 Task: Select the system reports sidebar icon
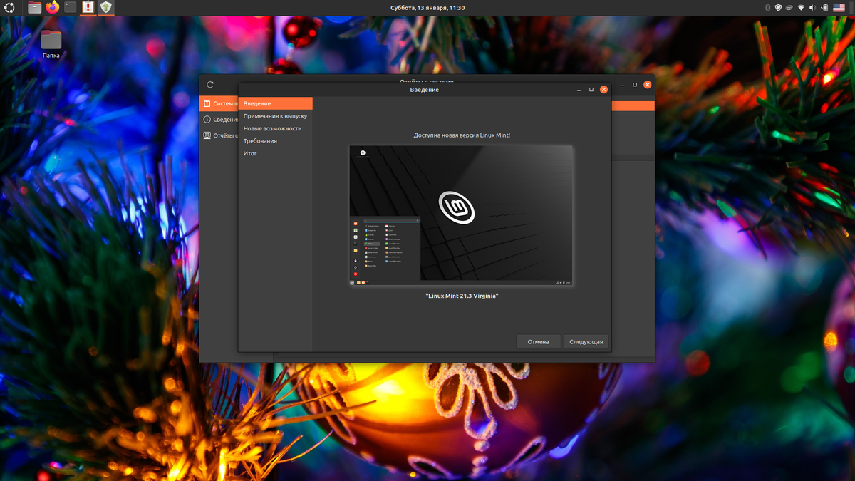click(207, 103)
